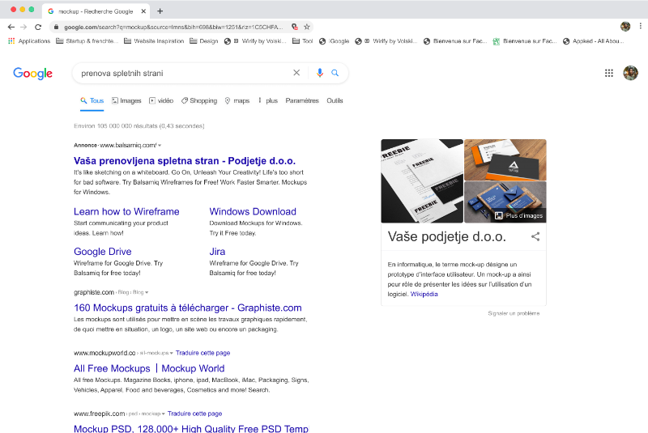Start voice search with the microphone icon
Viewport: 648px width, 433px height.
click(319, 73)
